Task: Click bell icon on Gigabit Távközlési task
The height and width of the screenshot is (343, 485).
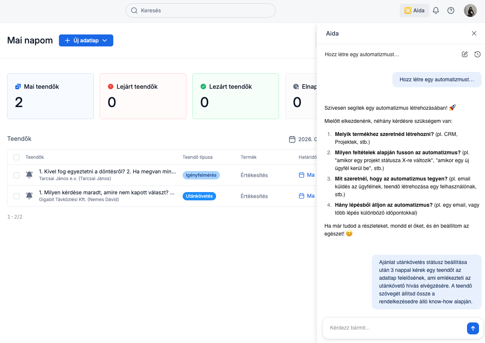Action: click(29, 196)
